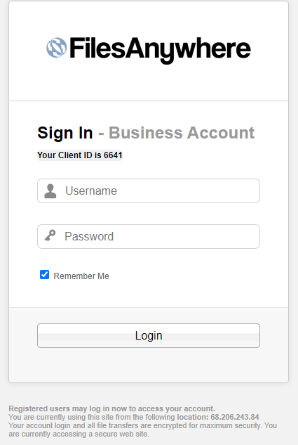This screenshot has width=298, height=445.
Task: Click the client ID number 6641
Action: [x=113, y=155]
